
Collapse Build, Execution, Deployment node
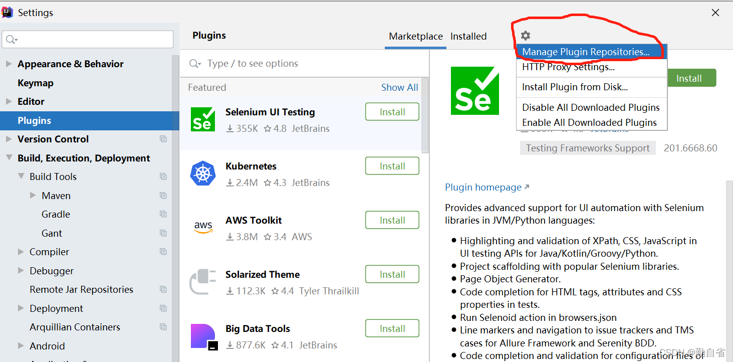[9, 158]
